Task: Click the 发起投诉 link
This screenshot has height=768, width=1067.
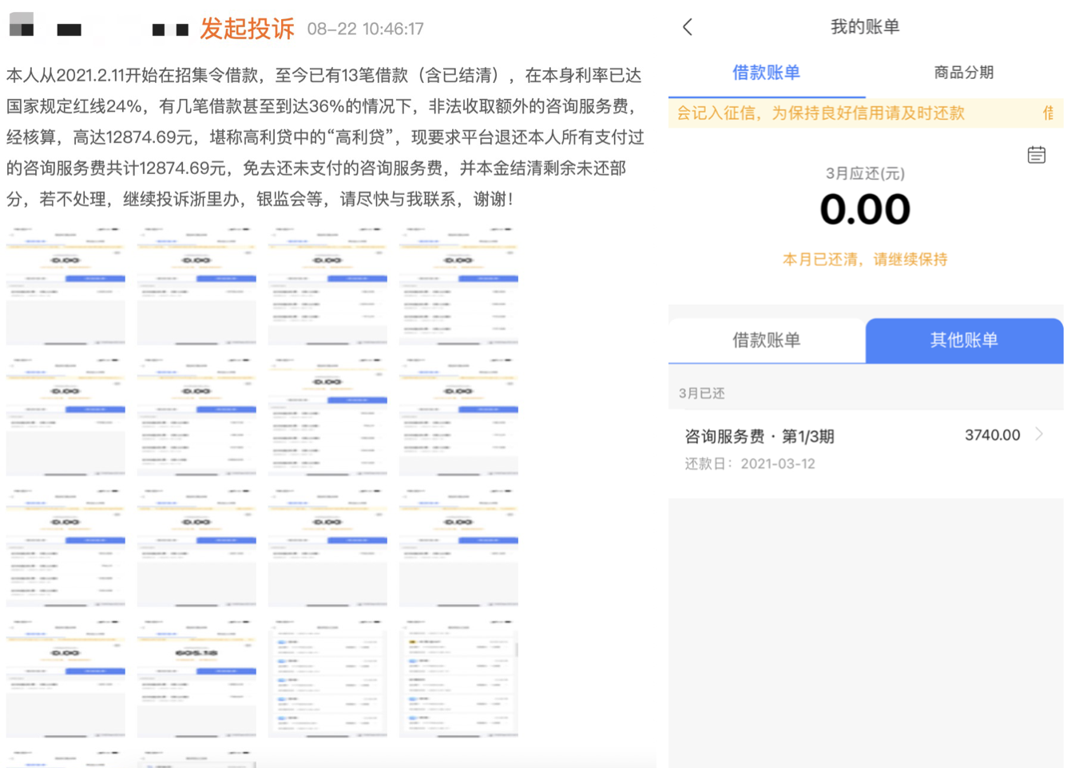Action: (247, 29)
